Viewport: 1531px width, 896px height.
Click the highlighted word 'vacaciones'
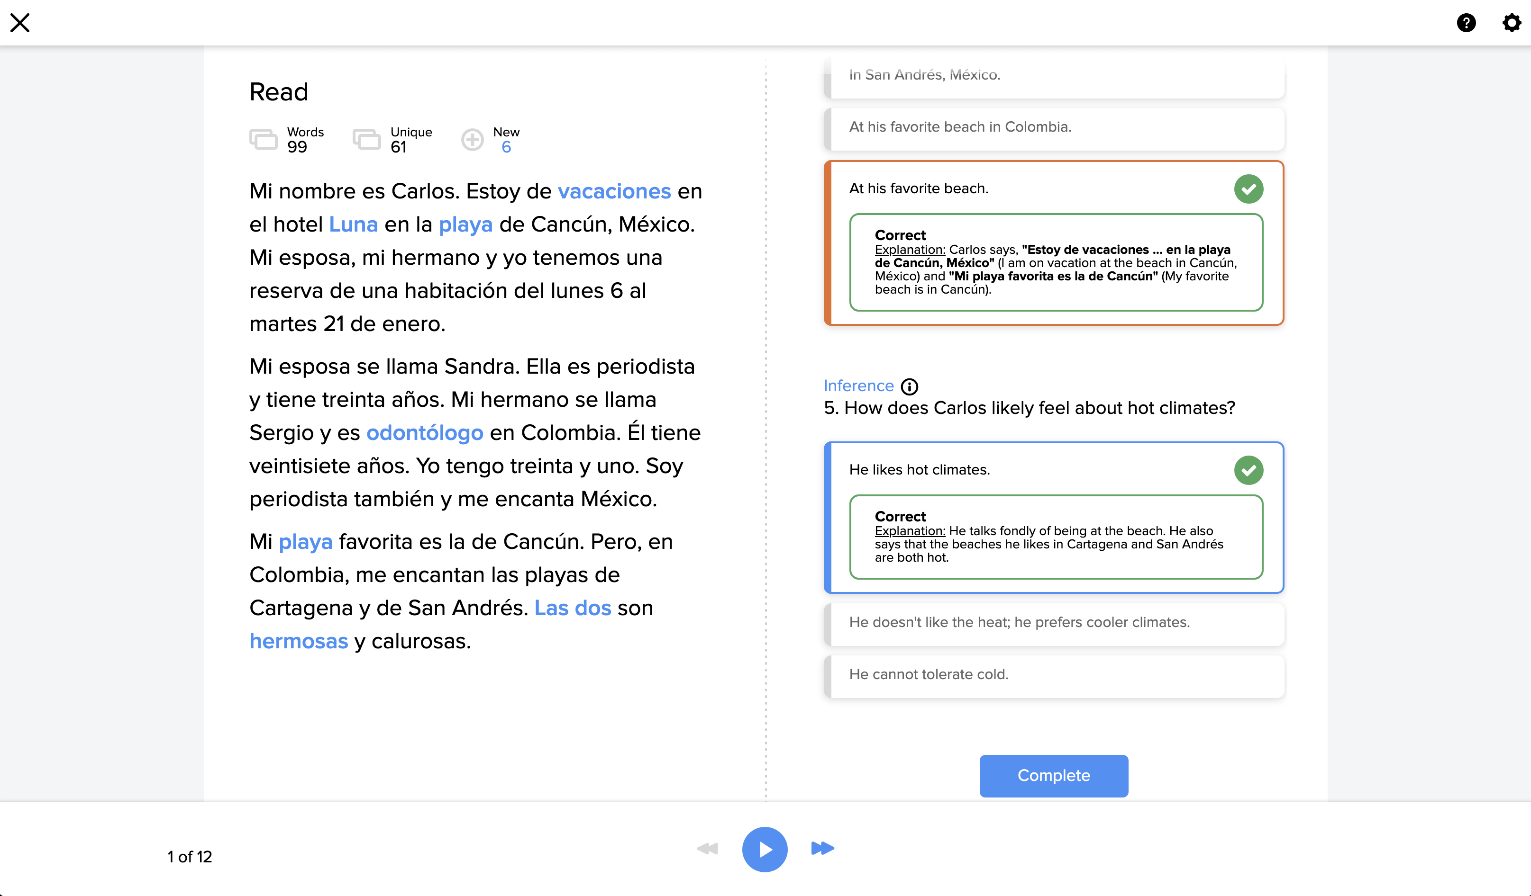click(x=614, y=191)
